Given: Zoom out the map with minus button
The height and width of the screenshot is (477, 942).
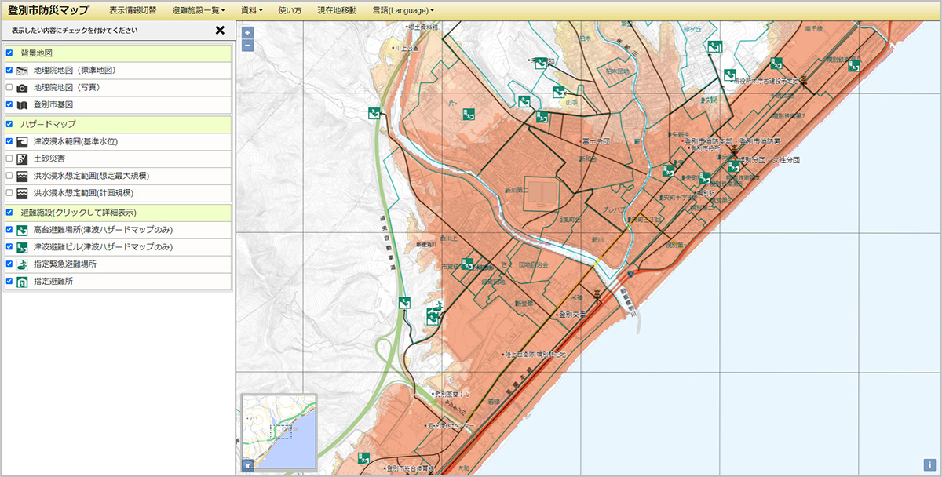Looking at the screenshot, I should (x=248, y=46).
